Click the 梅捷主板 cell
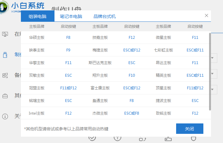Screen dimensions: 223x143 100,50
